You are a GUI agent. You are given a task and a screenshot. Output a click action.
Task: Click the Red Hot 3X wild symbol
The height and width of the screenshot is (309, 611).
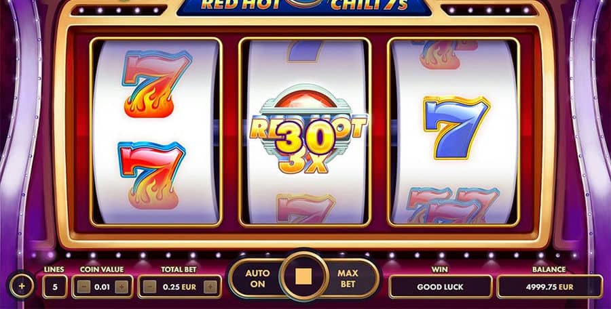(x=308, y=129)
